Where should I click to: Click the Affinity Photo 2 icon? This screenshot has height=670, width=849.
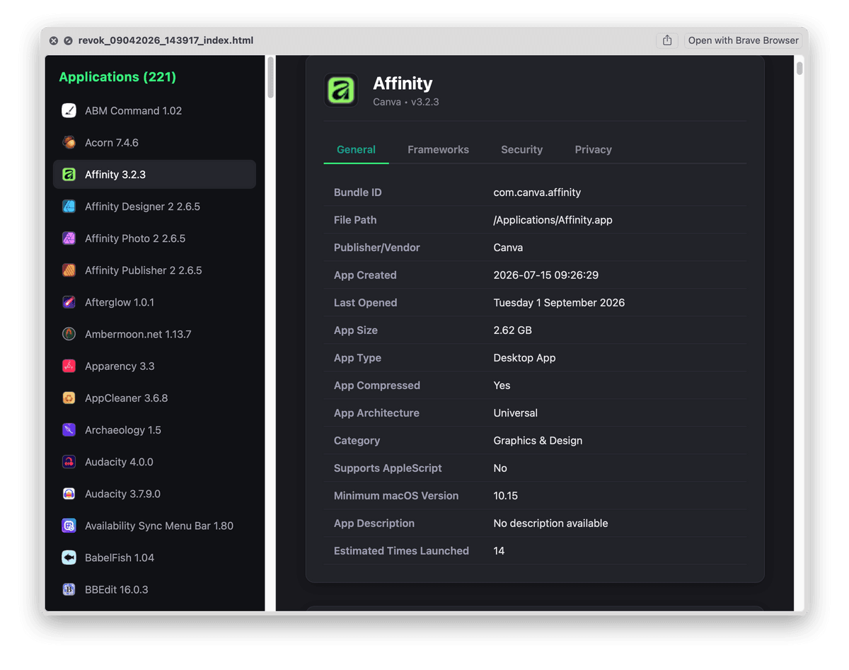click(69, 238)
